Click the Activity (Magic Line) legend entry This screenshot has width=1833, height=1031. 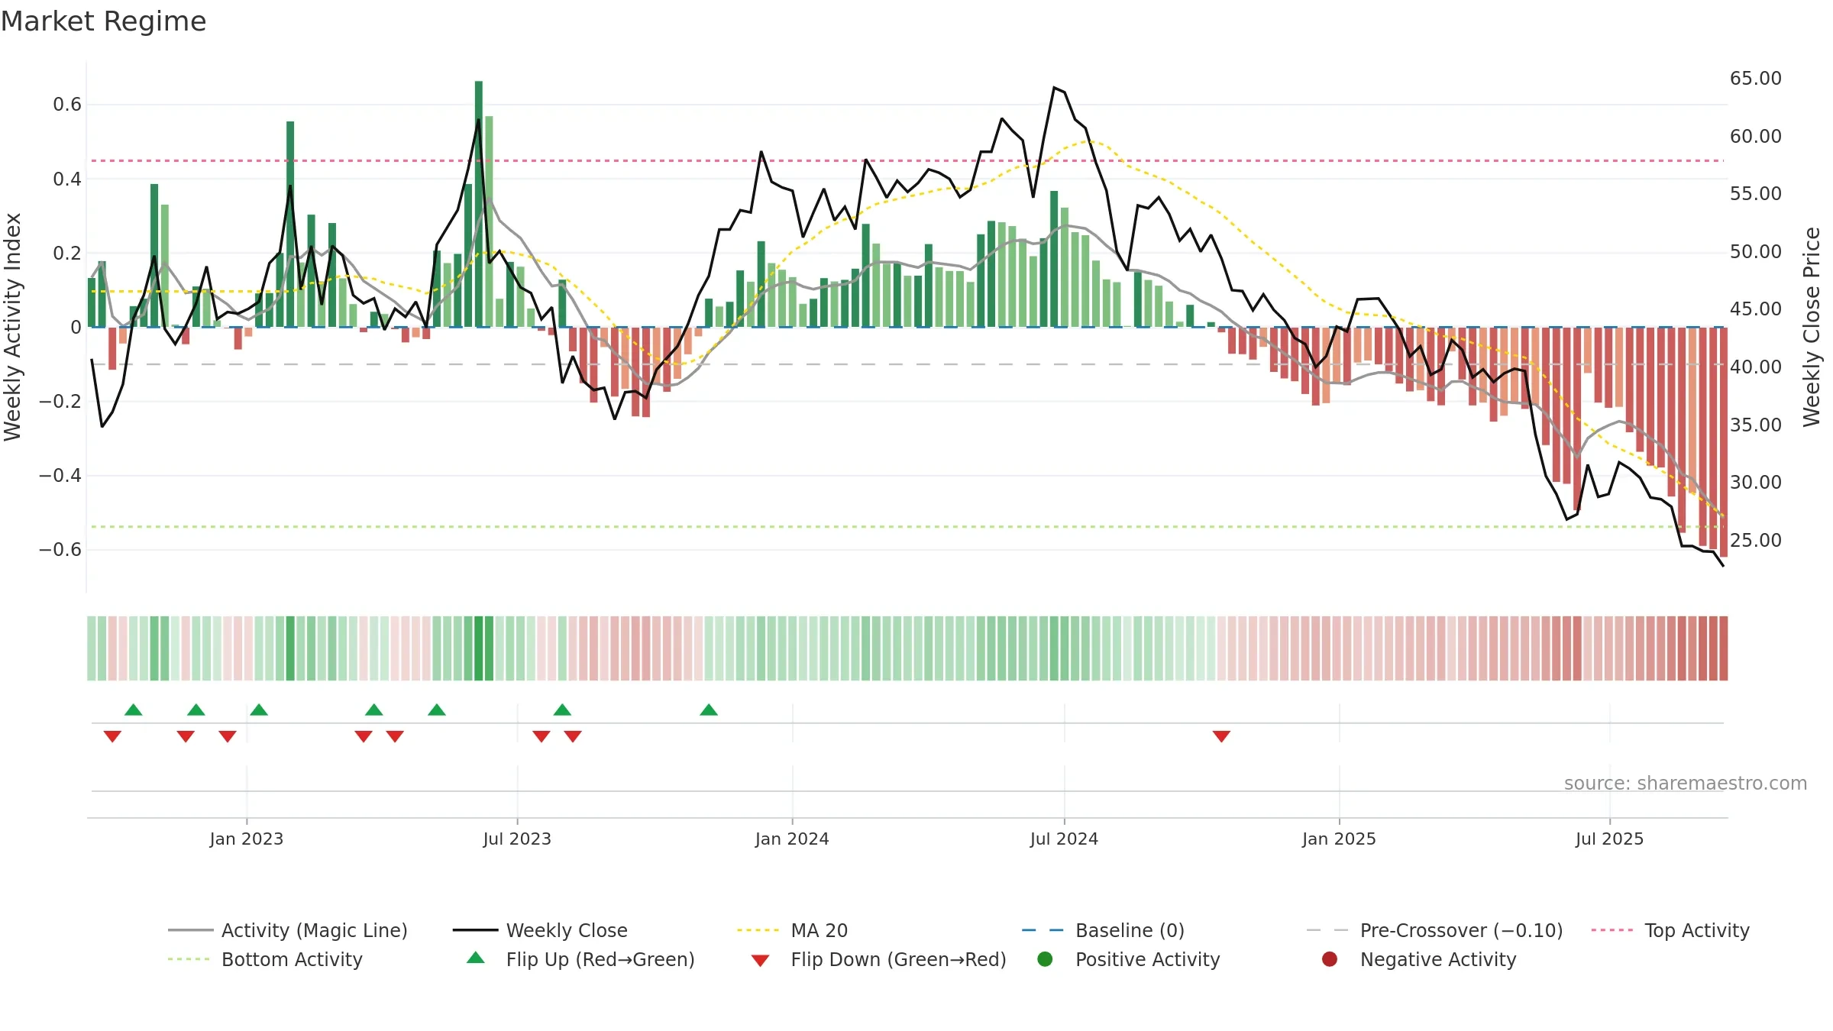pos(288,930)
